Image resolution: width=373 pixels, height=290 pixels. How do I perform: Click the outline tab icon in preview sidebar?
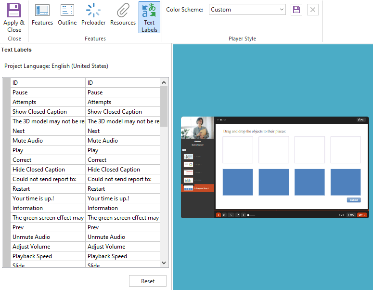click(x=184, y=150)
